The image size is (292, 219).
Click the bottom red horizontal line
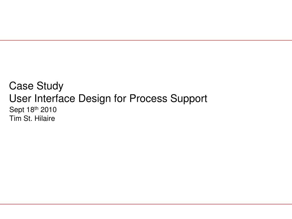click(x=146, y=204)
